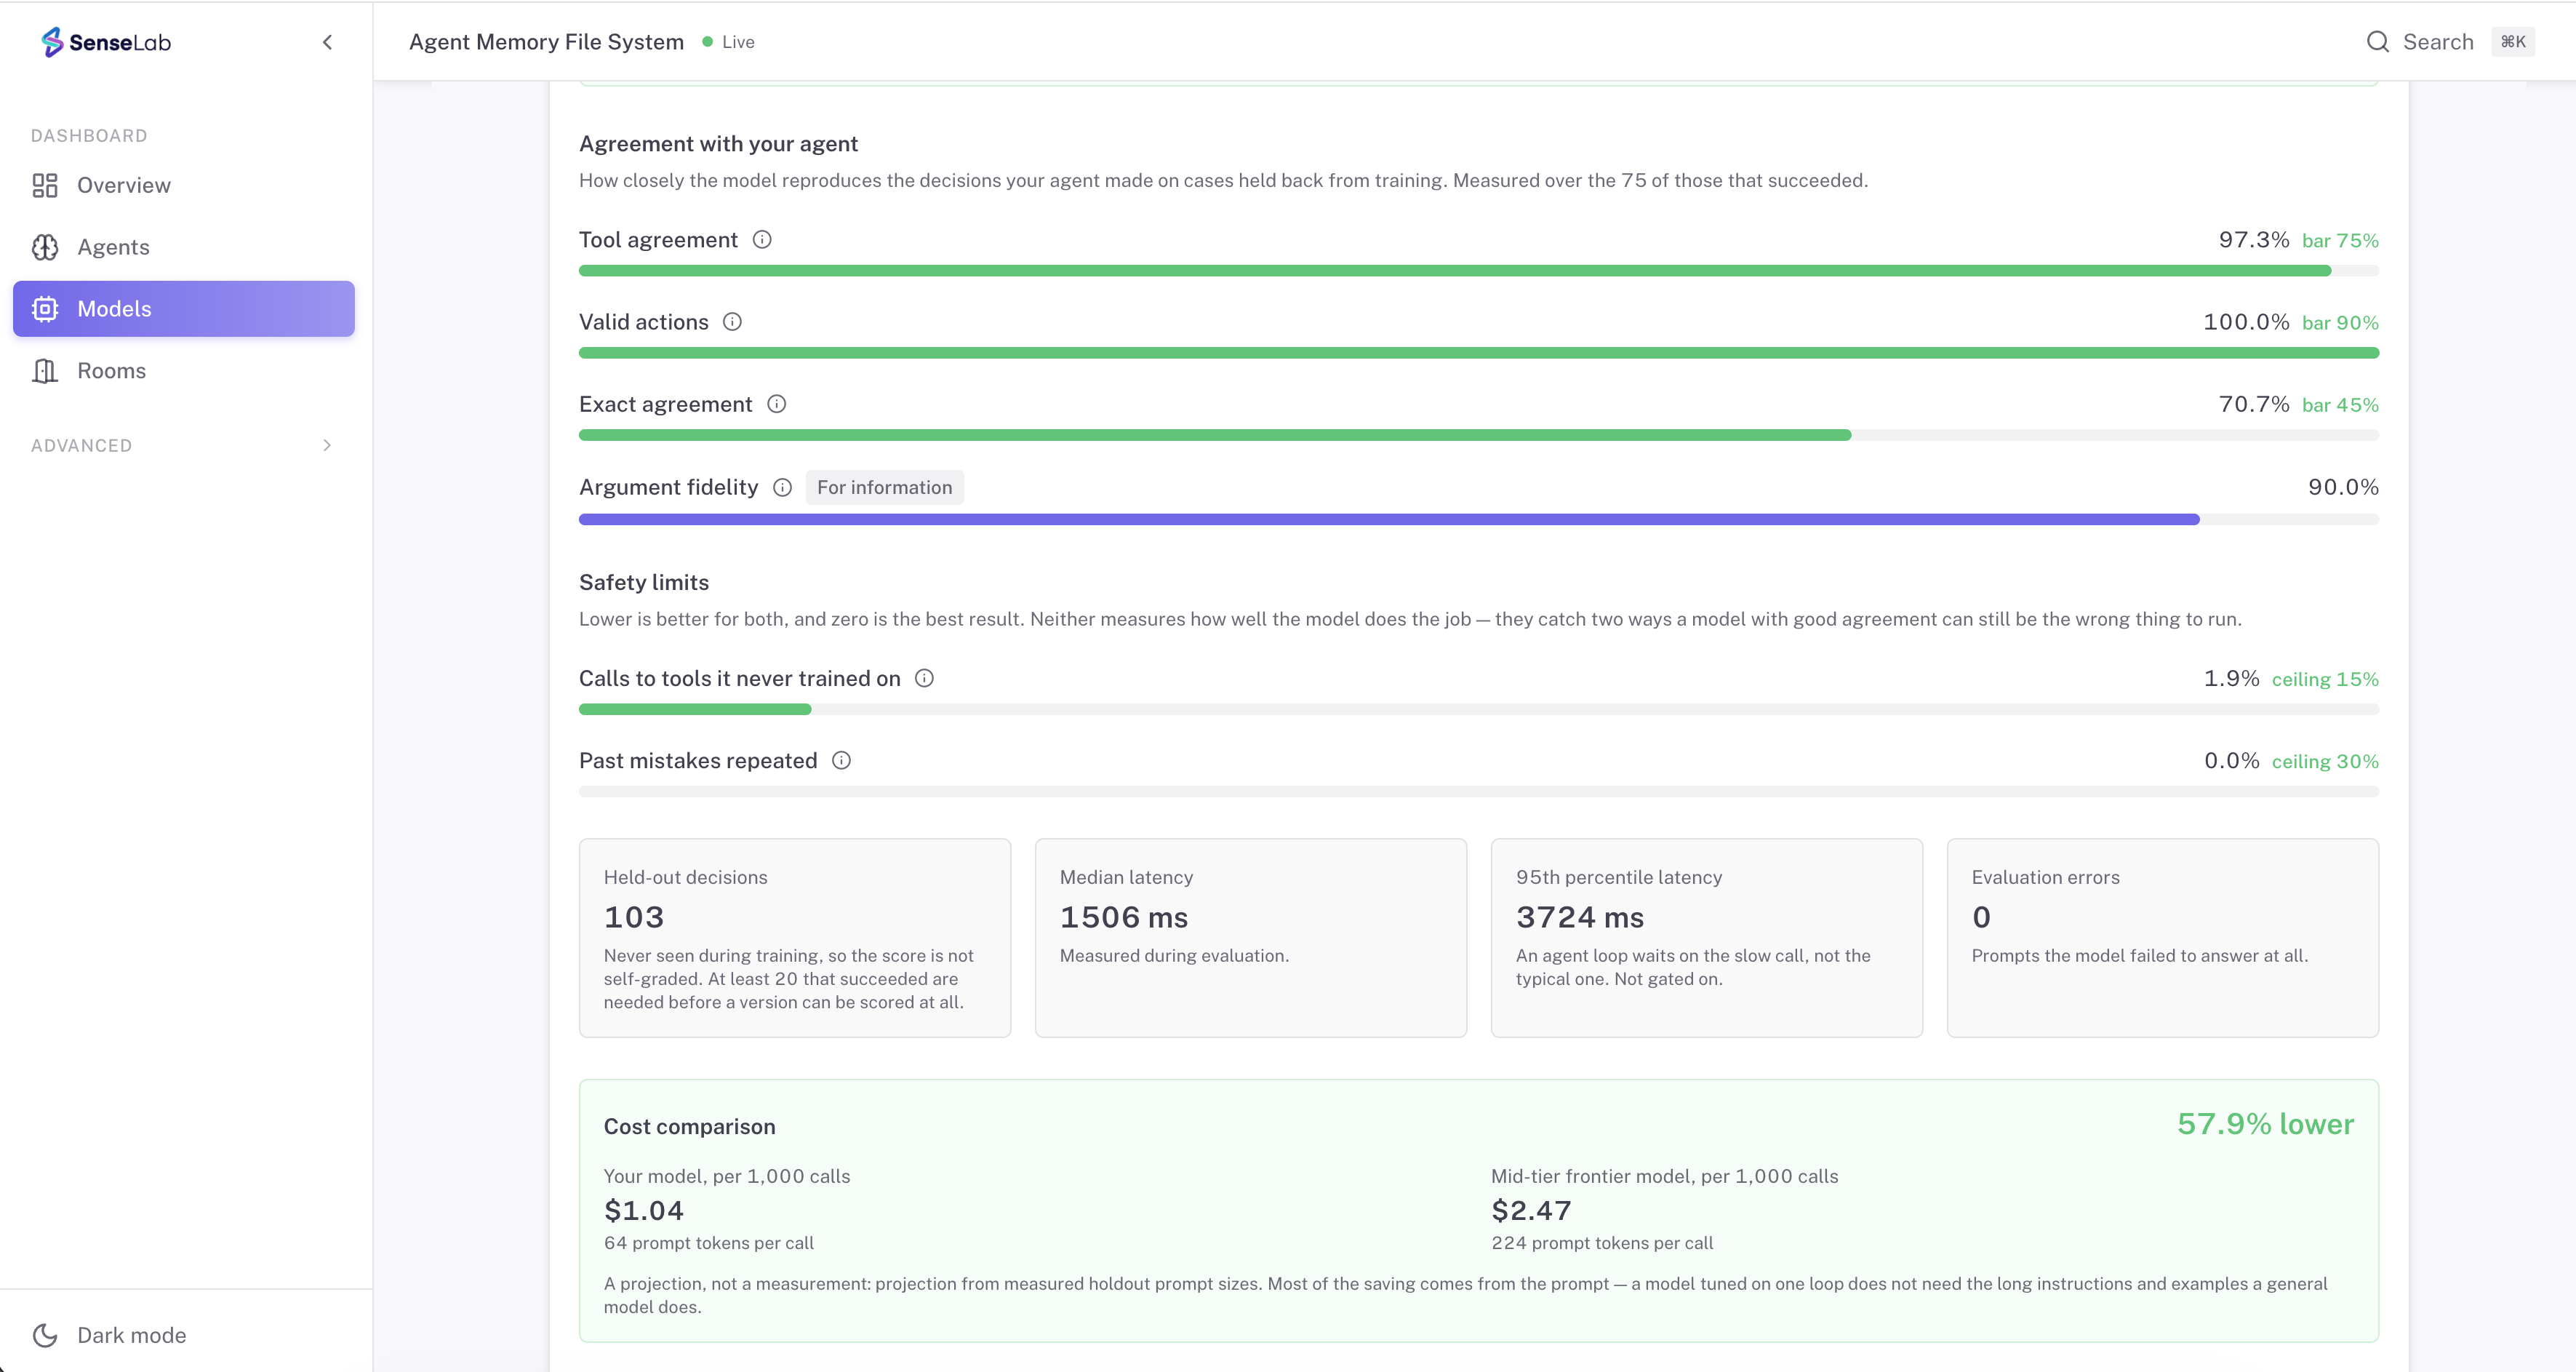Click the Advanced section label

81,445
